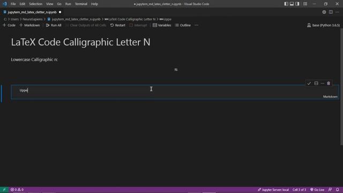Open cell more actions ellipsis

[x=323, y=84]
